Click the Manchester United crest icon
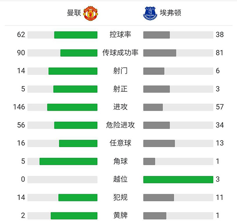237x224 pixels. 90,13
